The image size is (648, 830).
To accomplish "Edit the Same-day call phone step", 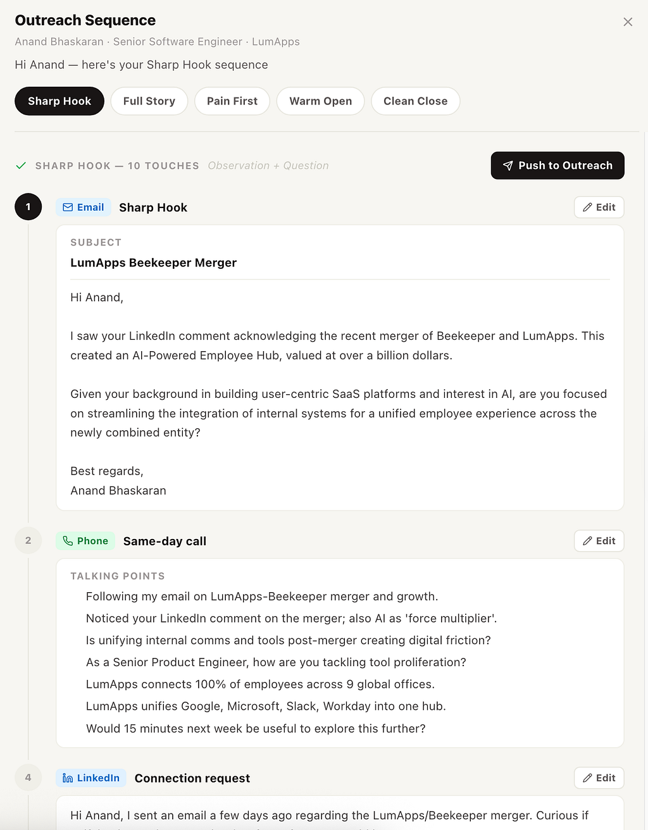I will coord(599,541).
